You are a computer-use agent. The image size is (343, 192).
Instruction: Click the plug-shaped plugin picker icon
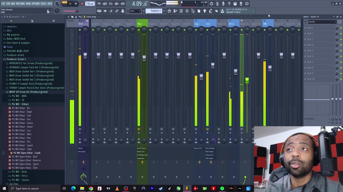(204, 11)
